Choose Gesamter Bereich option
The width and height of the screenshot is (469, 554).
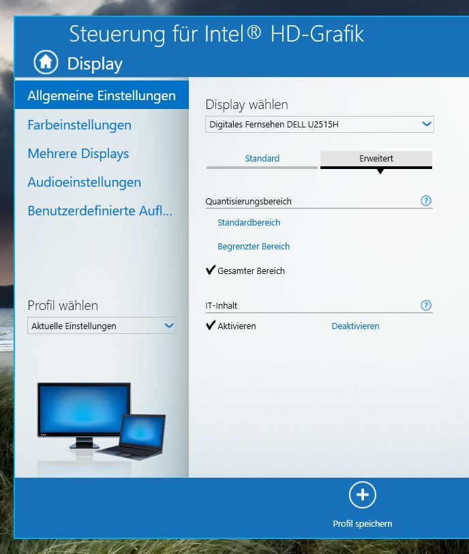click(x=251, y=271)
